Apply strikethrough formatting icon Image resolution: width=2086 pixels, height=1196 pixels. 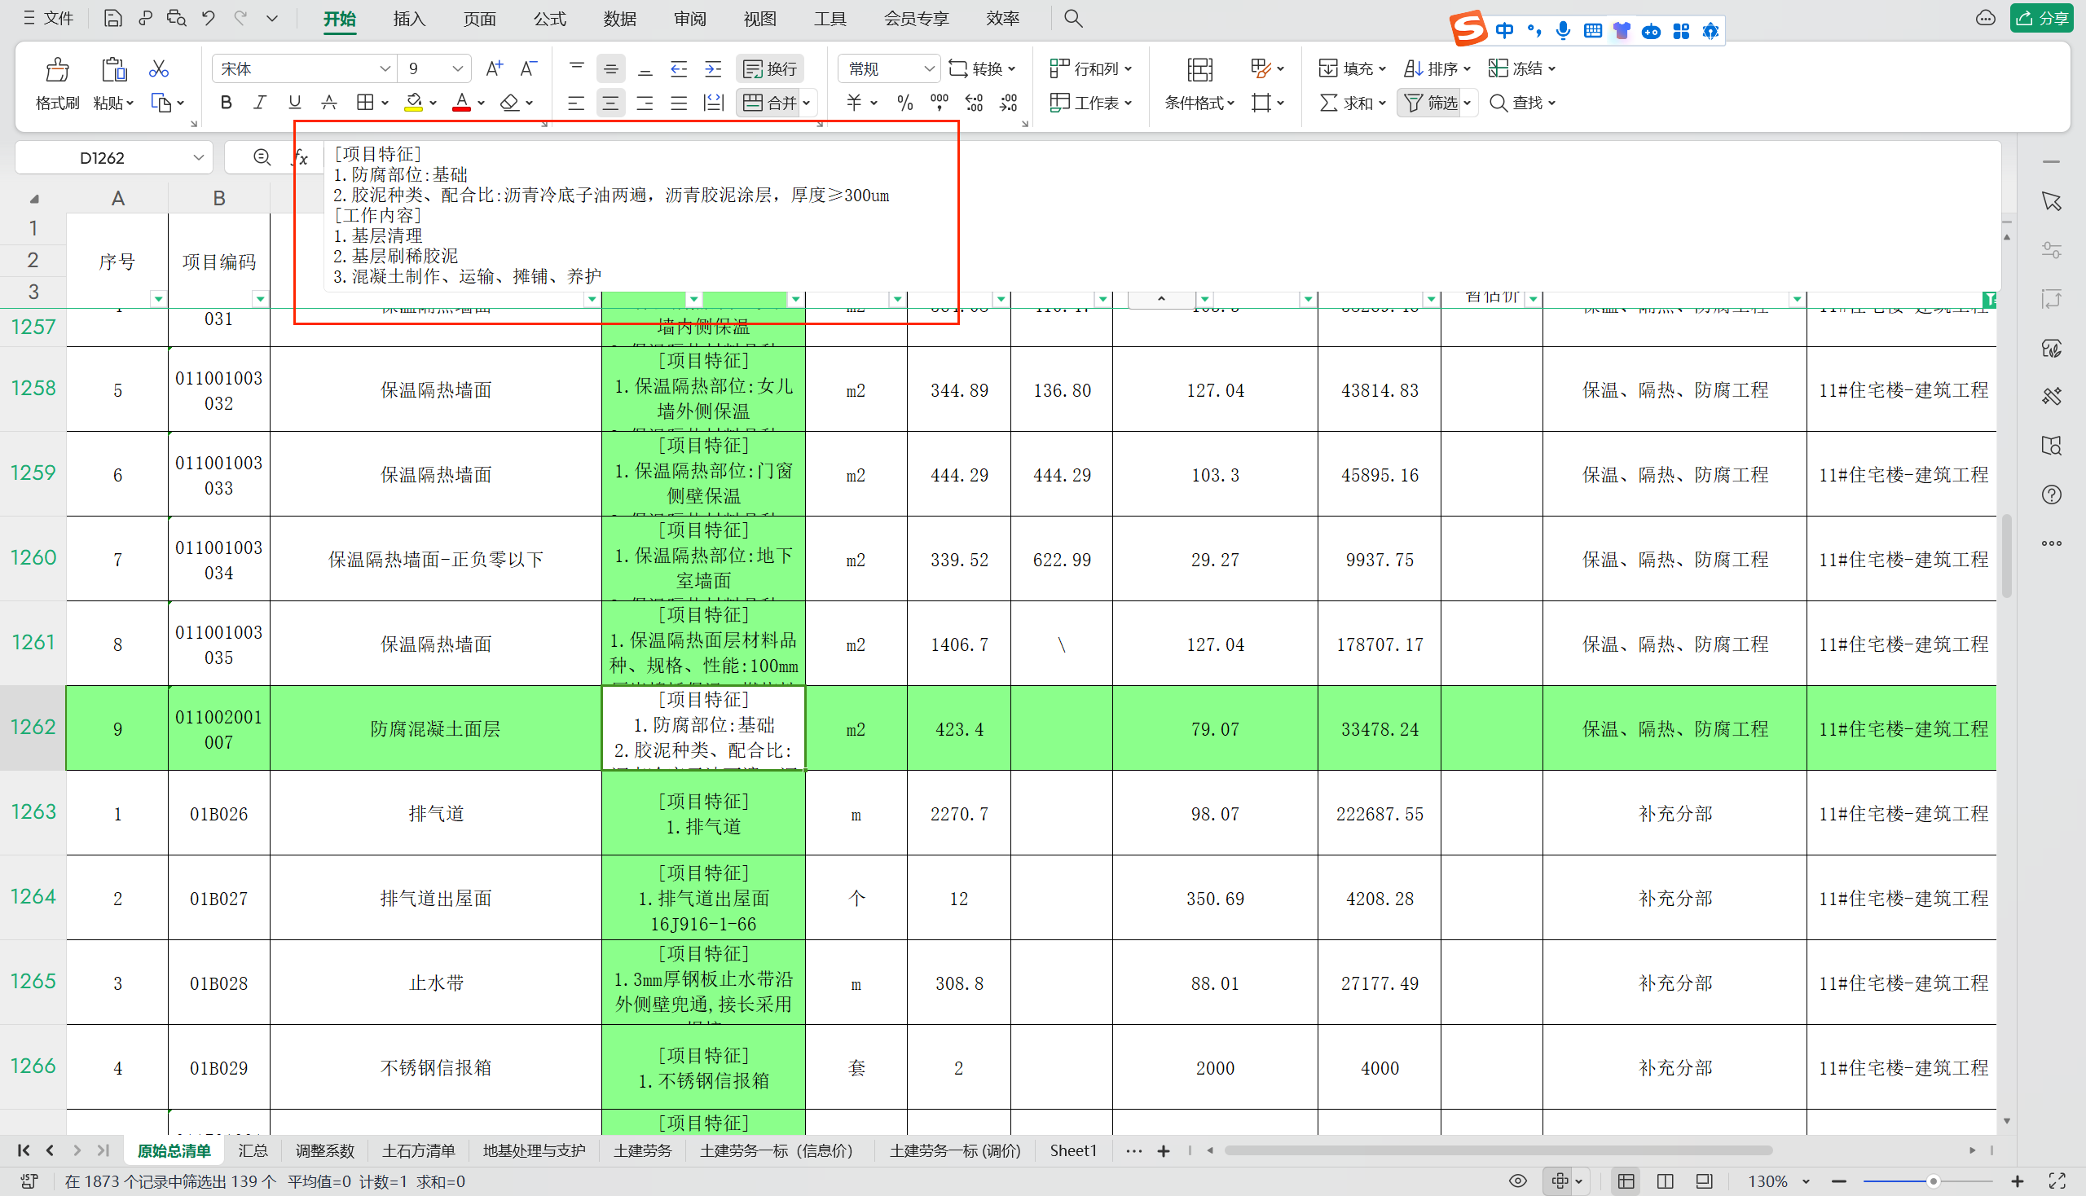point(328,103)
